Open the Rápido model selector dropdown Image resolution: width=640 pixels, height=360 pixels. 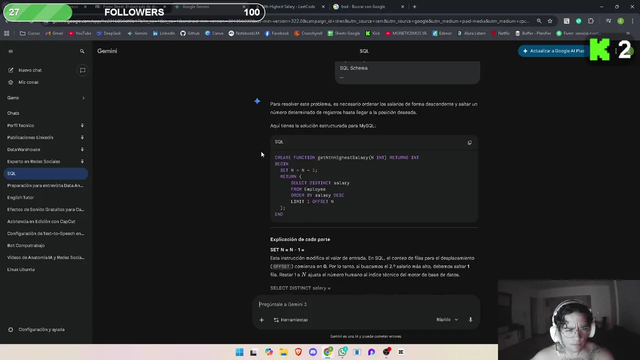[x=447, y=319]
